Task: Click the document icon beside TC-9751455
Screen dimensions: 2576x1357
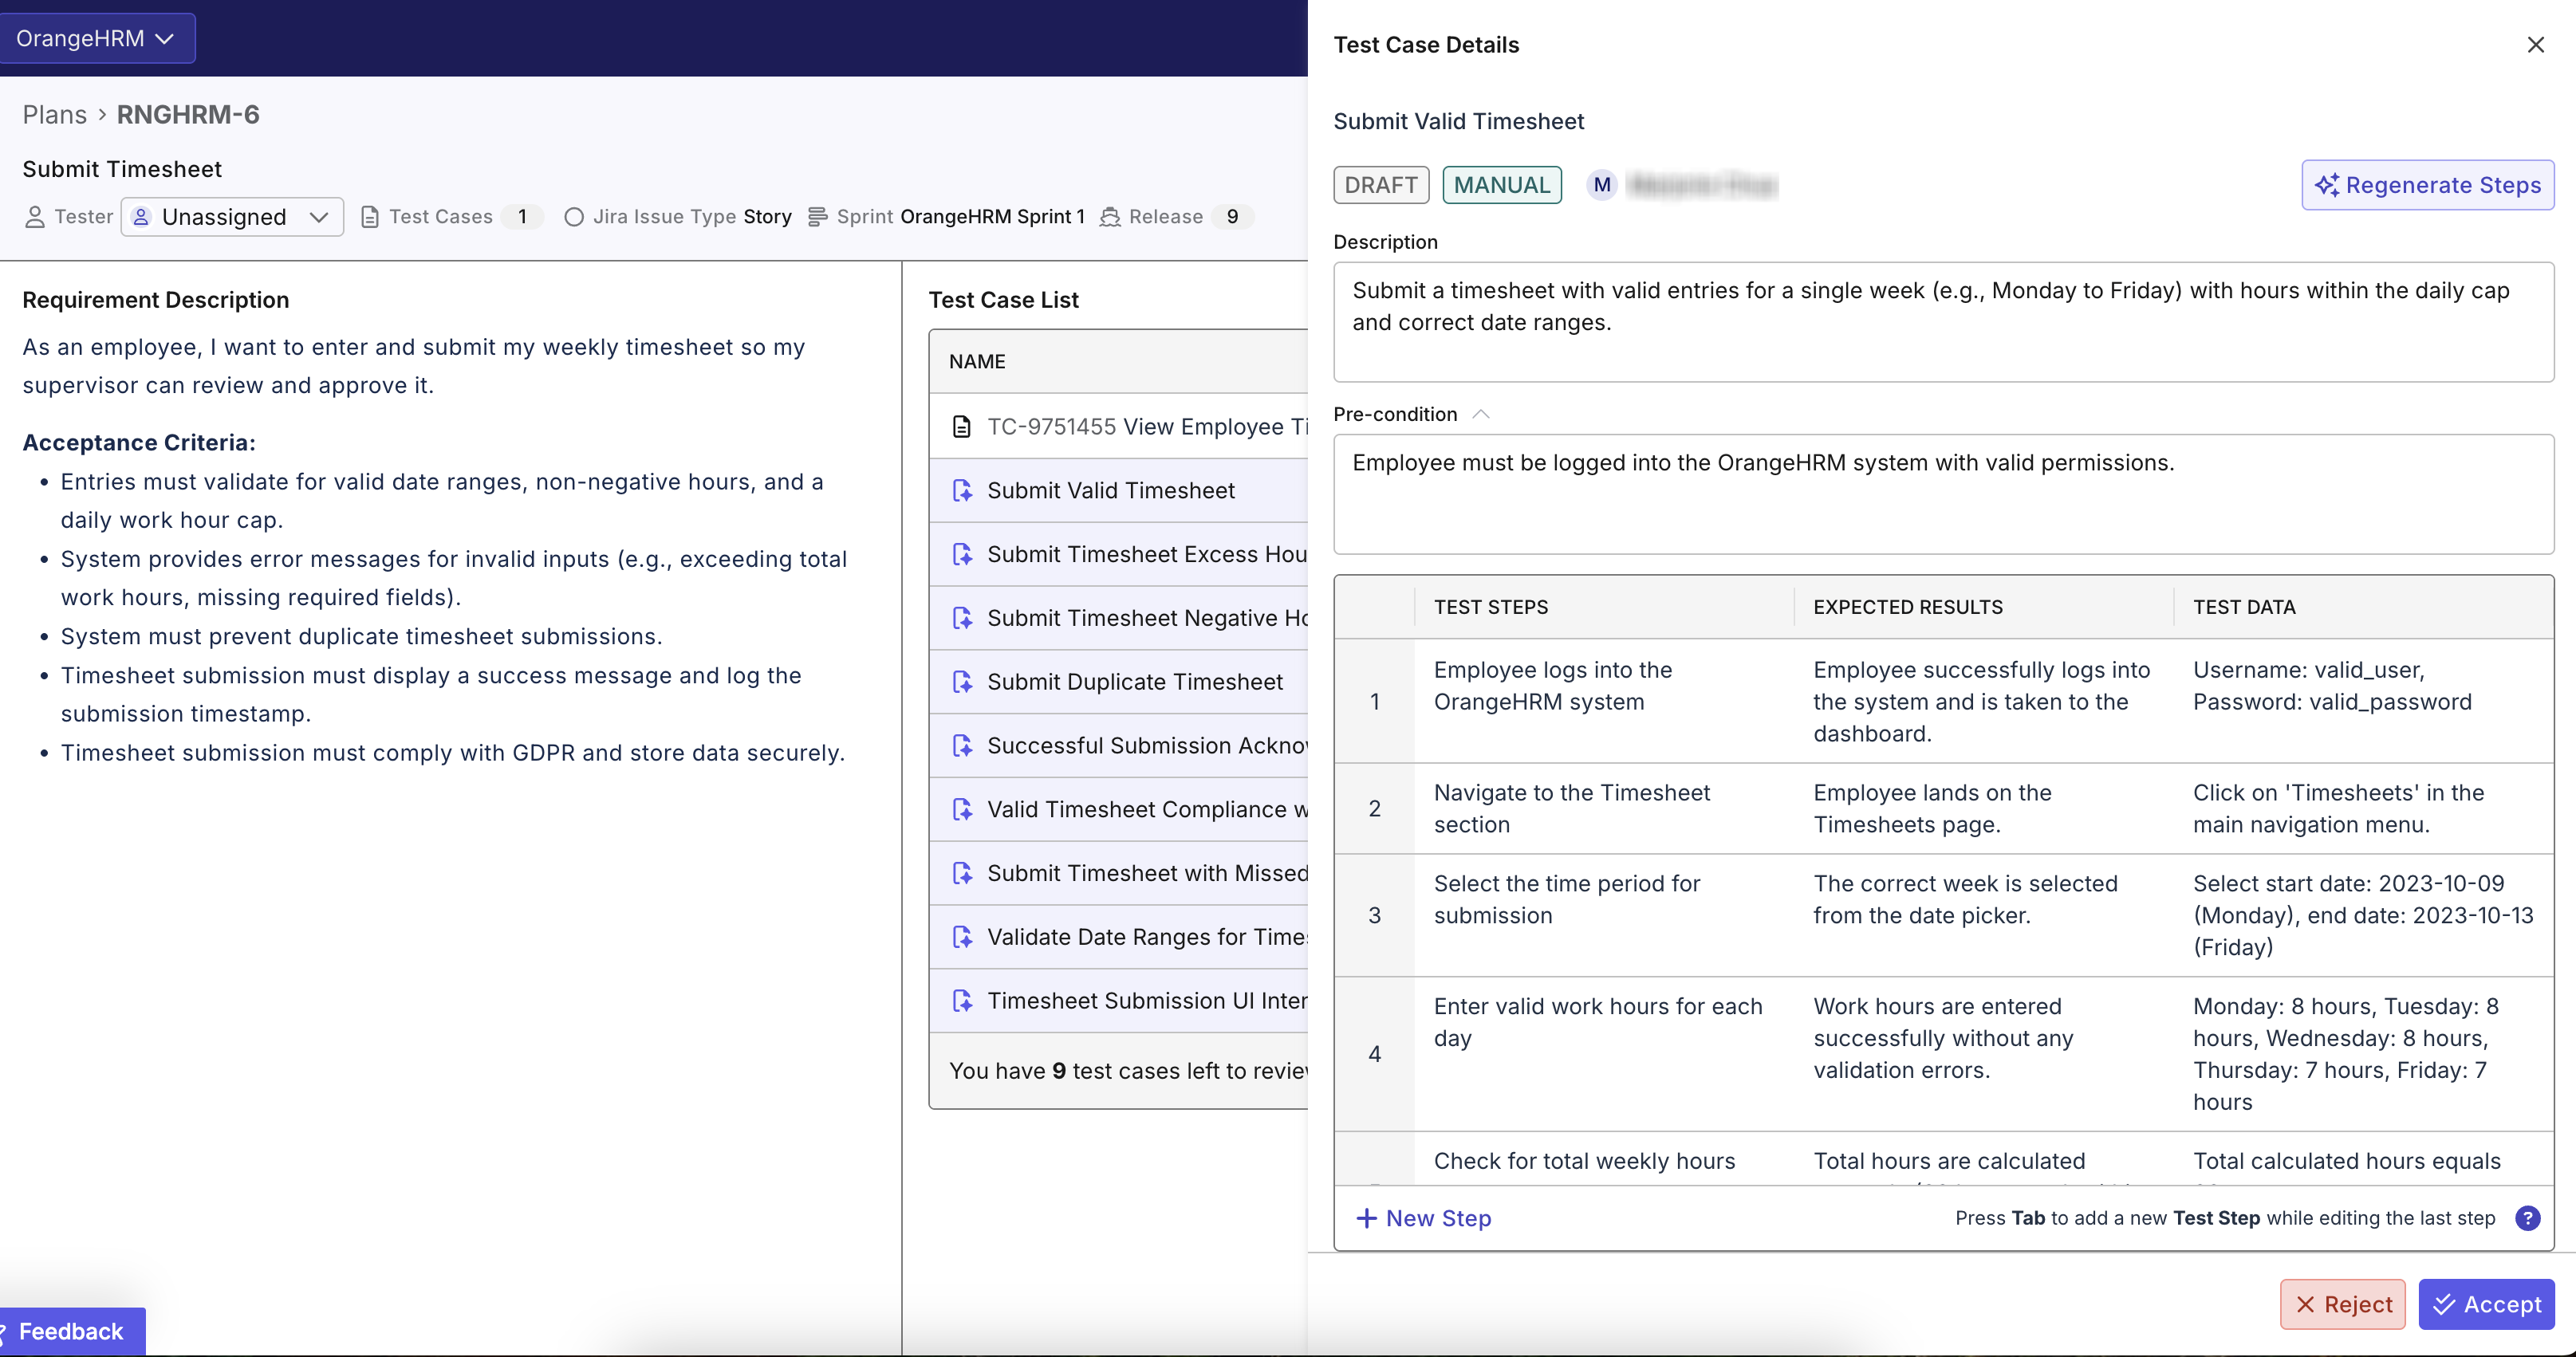Action: [x=962, y=426]
